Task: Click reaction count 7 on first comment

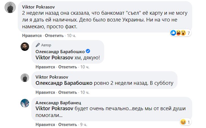Action: 189,33
